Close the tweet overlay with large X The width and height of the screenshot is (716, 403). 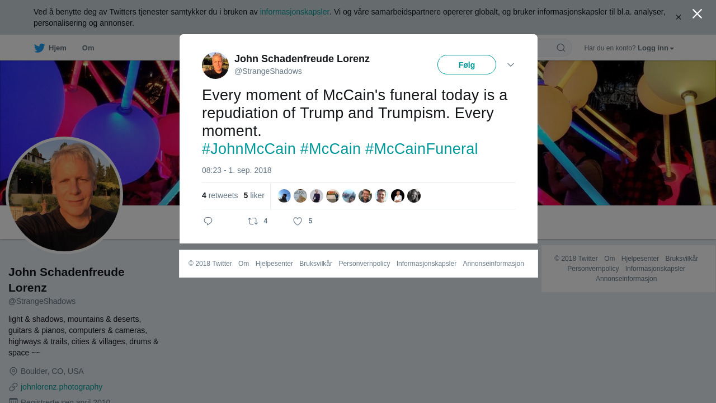(697, 14)
